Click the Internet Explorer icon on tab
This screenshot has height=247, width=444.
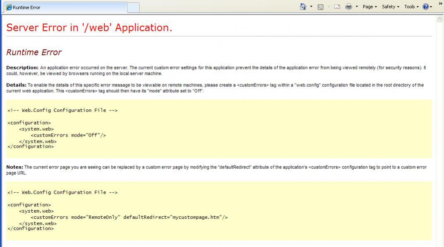[9, 7]
